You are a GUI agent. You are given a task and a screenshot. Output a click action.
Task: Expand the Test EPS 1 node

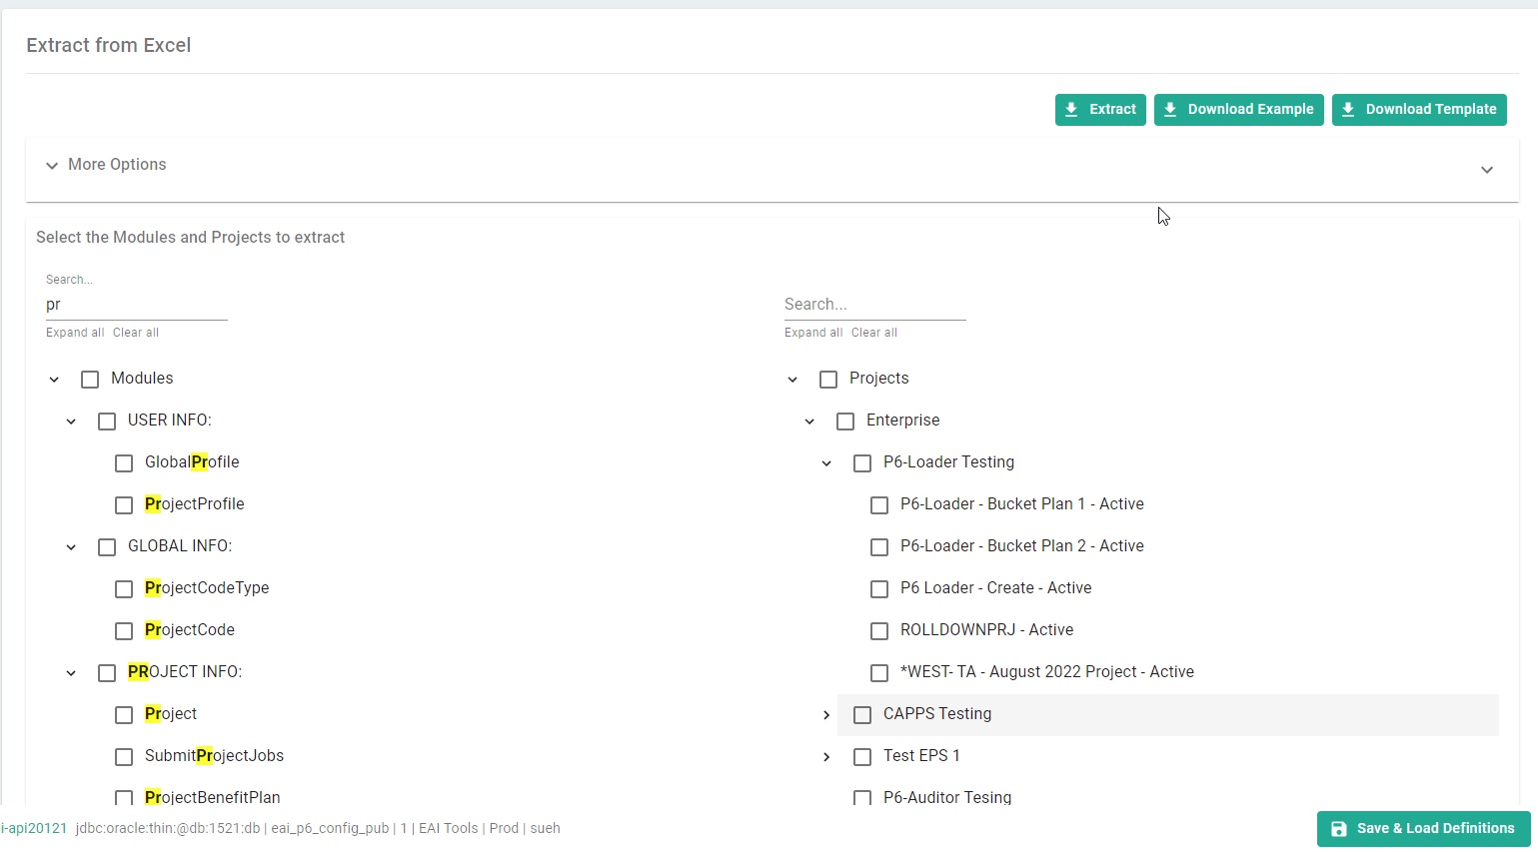coord(826,757)
